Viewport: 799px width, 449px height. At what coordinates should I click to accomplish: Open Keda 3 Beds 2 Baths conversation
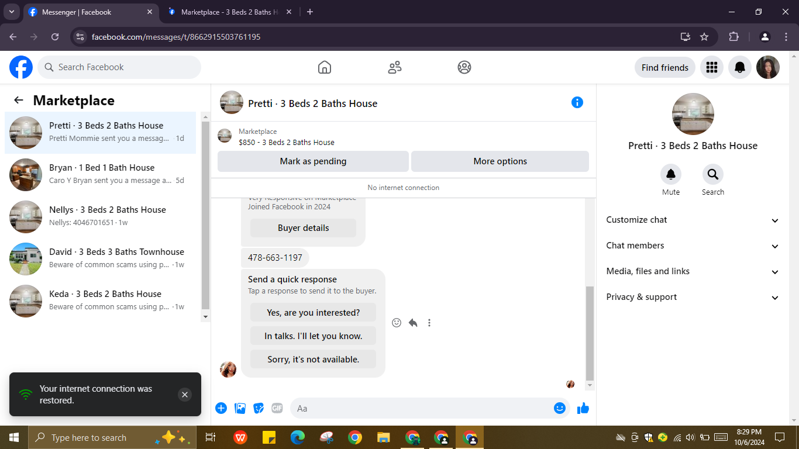(101, 301)
